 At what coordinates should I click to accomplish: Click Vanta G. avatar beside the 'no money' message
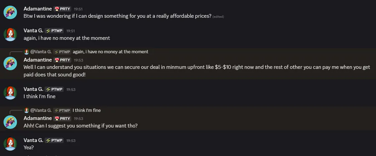pos(10,35)
